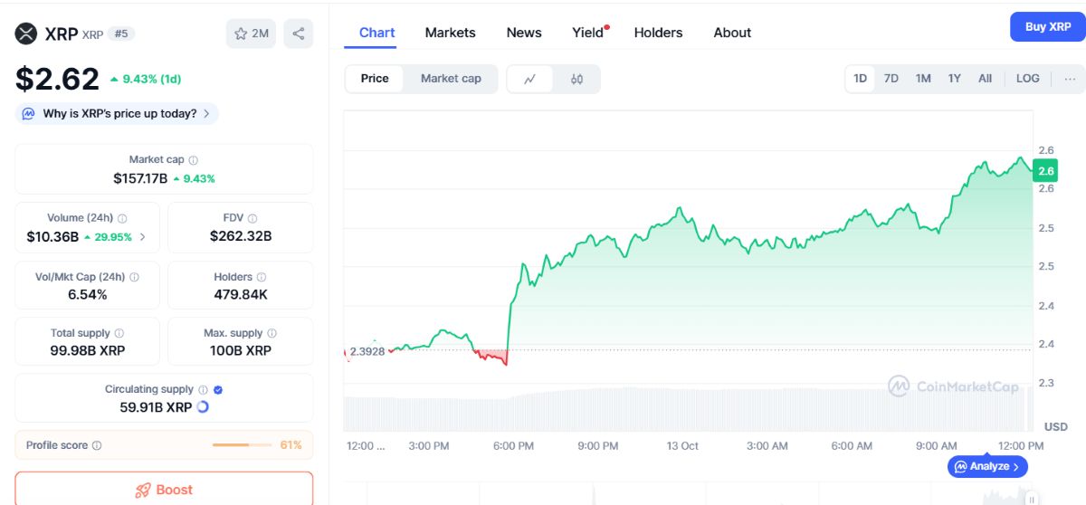
Task: Select the Market cap toggle option
Action: (451, 79)
